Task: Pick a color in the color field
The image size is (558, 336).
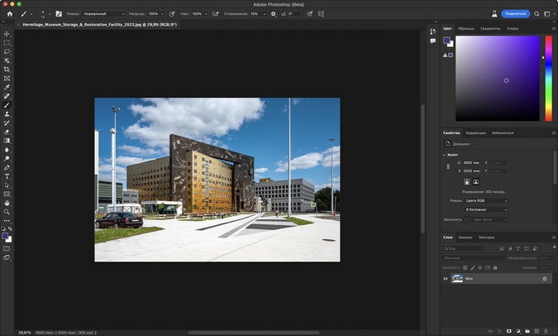Action: click(498, 79)
